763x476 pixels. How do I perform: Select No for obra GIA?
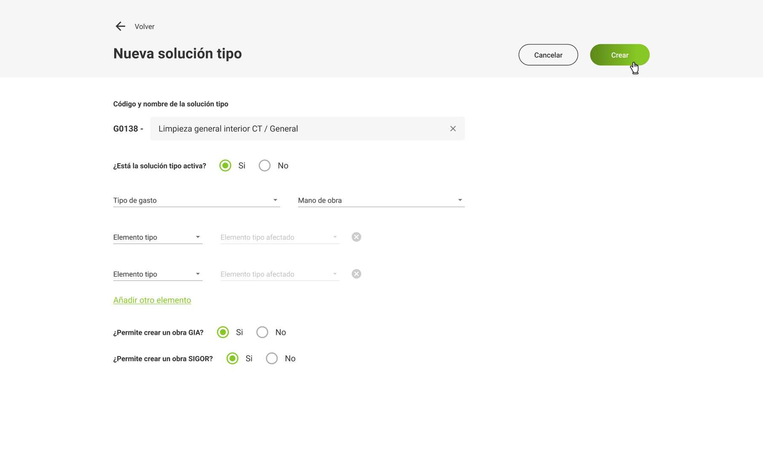(262, 332)
